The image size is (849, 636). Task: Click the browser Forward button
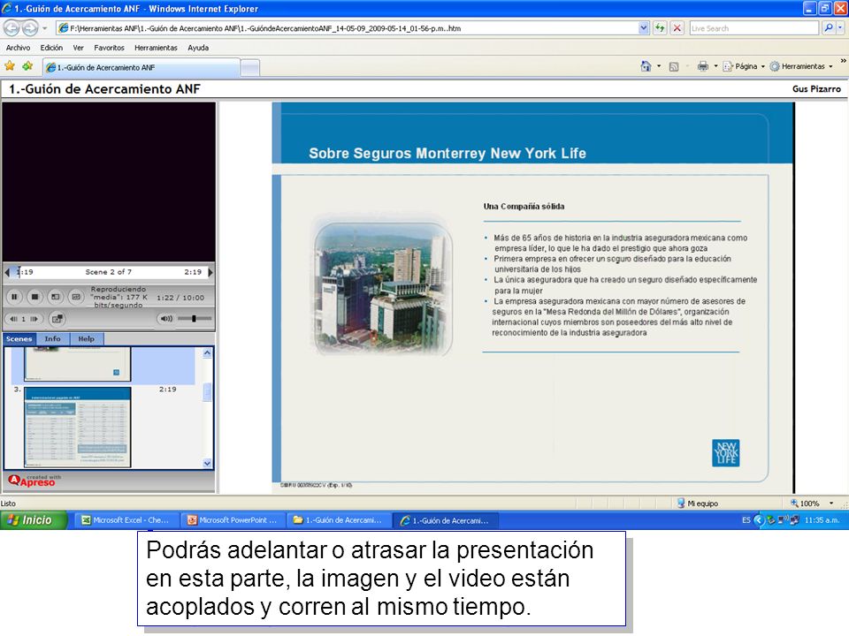[30, 27]
